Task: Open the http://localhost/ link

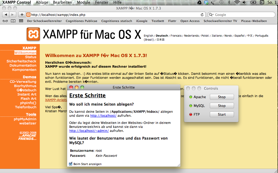Action: 103,116
